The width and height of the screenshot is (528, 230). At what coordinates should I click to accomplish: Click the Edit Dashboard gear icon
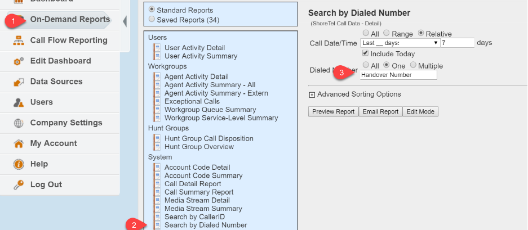pyautogui.click(x=19, y=61)
